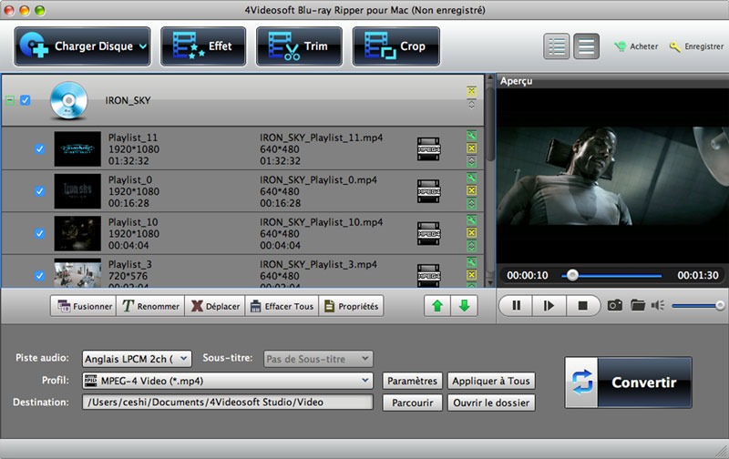The height and width of the screenshot is (459, 729).
Task: Switch to the detailed list view
Action: coord(558,46)
